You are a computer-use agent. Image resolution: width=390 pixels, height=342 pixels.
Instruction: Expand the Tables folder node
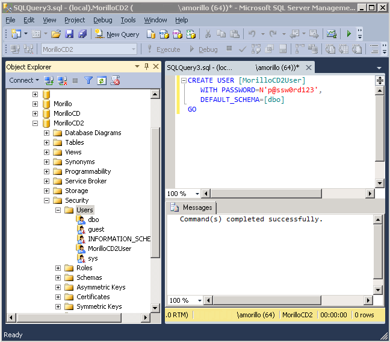click(x=47, y=142)
